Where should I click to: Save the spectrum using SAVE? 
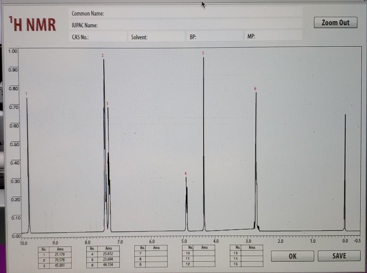[x=338, y=256]
